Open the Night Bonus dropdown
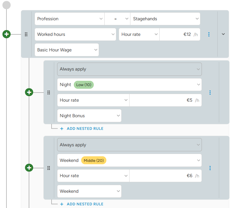Viewport: 230px width, 208px height. (x=89, y=116)
